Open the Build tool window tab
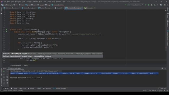Screen dimensions: 169x95 pos(39,88)
